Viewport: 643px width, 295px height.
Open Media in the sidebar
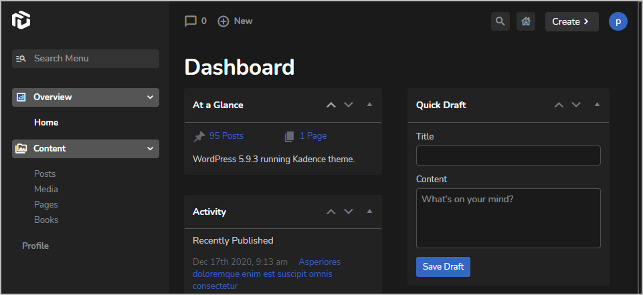click(46, 190)
